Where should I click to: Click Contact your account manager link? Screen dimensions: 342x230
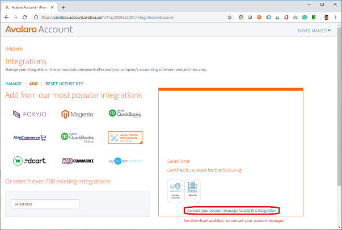pos(231,211)
